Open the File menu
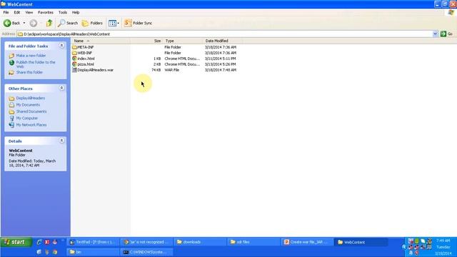The image size is (457, 257). tap(6, 13)
